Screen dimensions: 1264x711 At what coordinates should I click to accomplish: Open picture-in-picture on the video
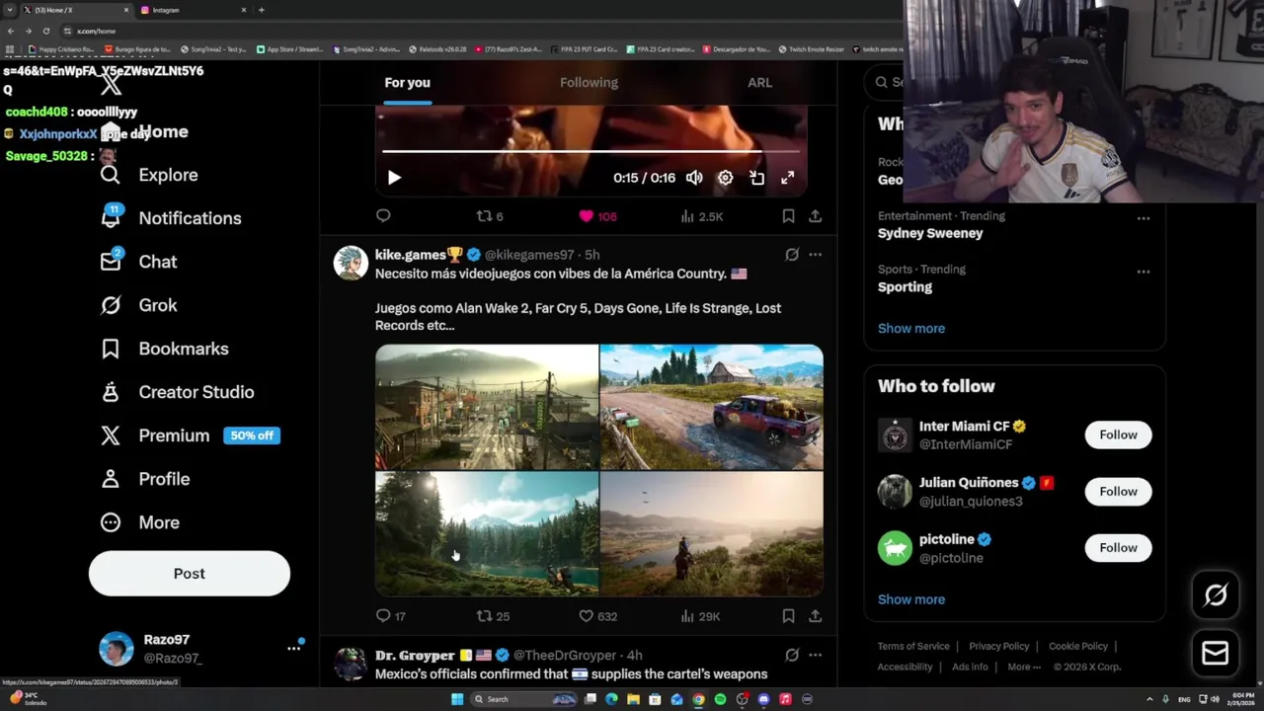click(756, 178)
